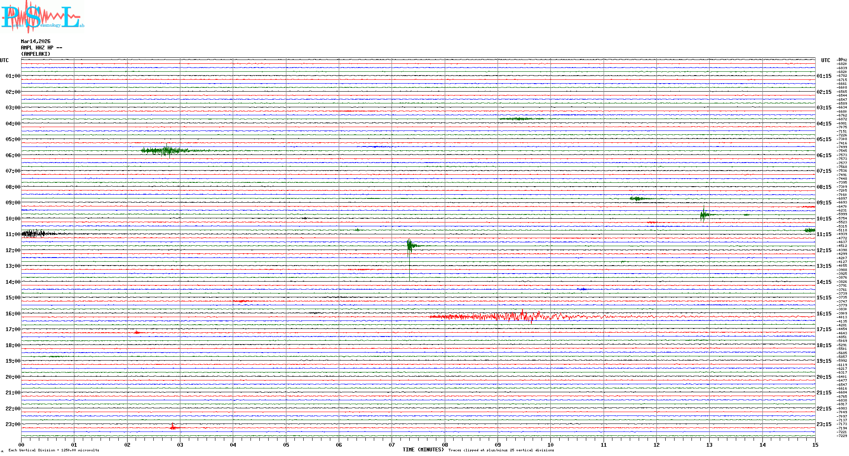849x456 pixels.
Task: Click the right 23:15 time label
Action: click(824, 424)
